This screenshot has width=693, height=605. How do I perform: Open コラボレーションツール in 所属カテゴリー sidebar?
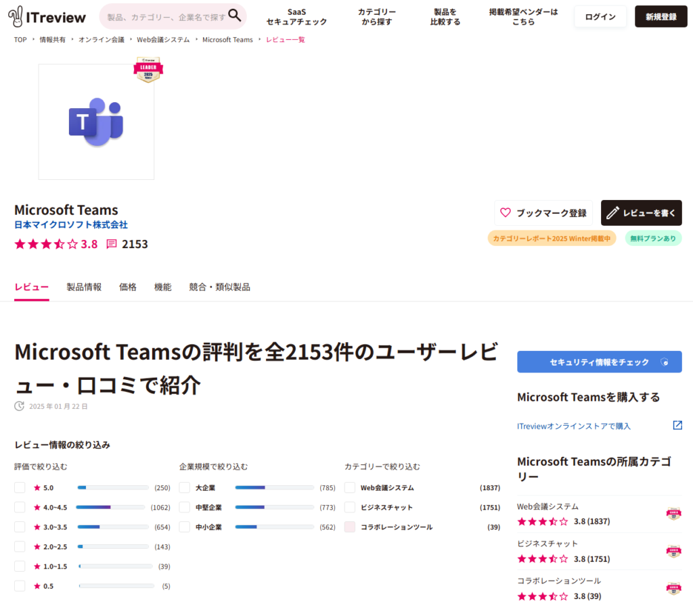pos(559,581)
